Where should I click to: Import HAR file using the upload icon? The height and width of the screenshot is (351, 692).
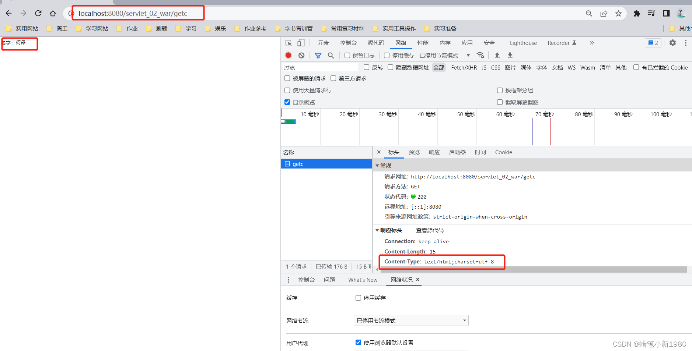(497, 55)
